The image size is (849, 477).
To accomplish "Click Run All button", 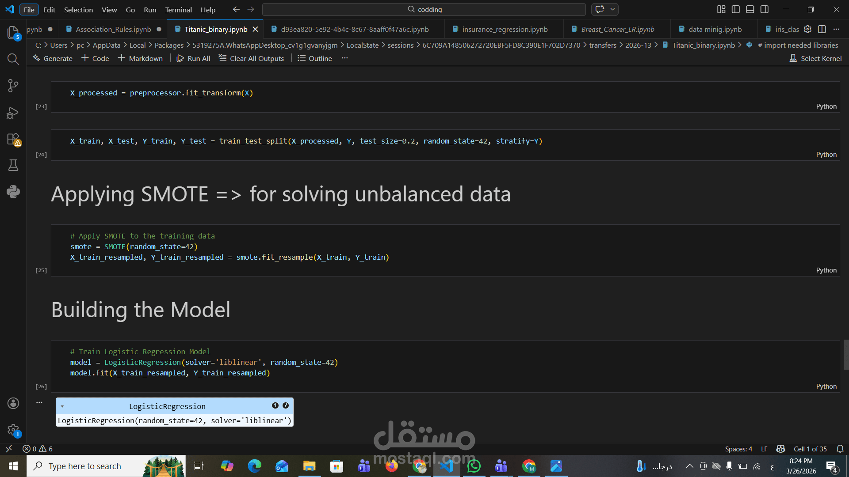I will tap(193, 58).
